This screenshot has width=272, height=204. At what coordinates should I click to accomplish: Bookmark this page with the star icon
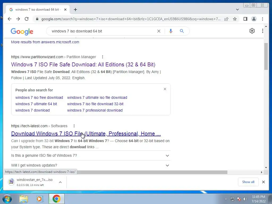(x=235, y=19)
